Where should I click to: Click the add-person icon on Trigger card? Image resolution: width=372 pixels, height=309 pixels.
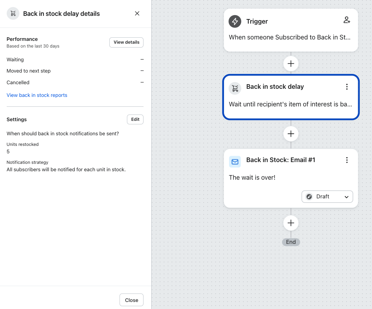[x=347, y=20]
